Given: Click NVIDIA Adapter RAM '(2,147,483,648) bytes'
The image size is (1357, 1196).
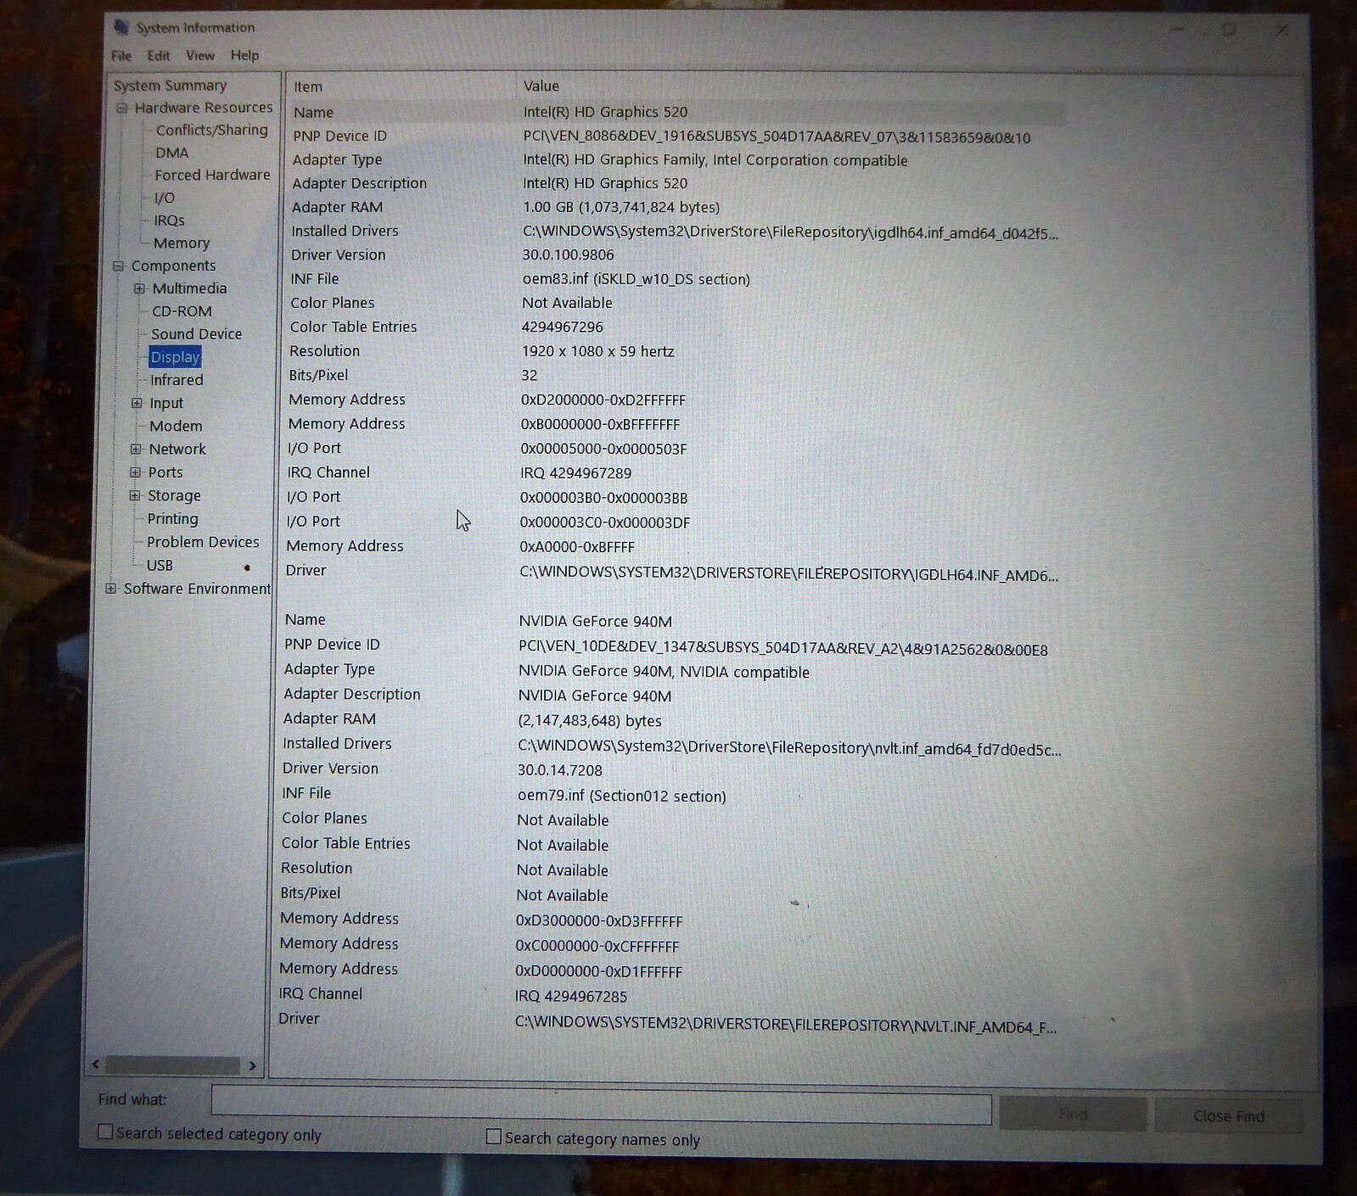Looking at the screenshot, I should click(x=590, y=721).
